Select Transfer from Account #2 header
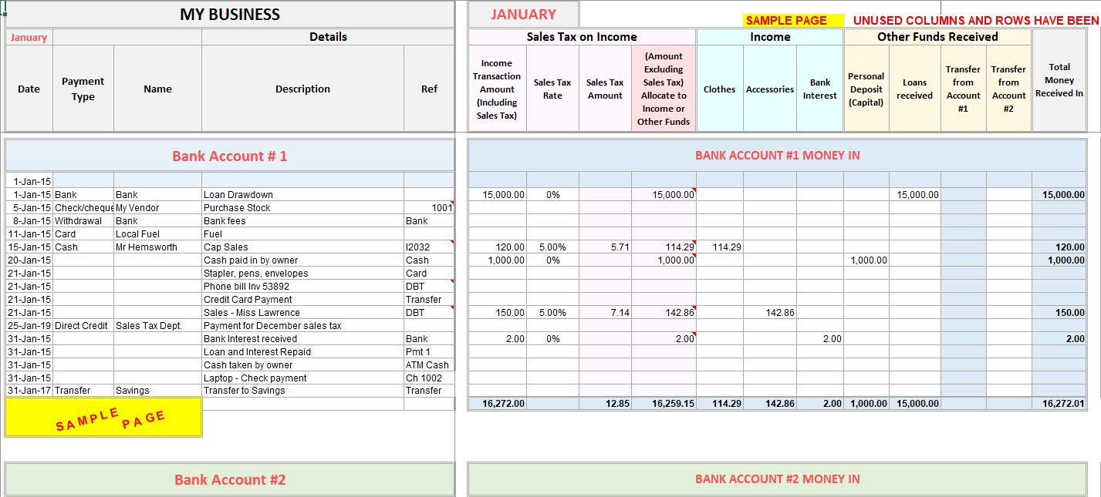The height and width of the screenshot is (497, 1101). (1009, 89)
